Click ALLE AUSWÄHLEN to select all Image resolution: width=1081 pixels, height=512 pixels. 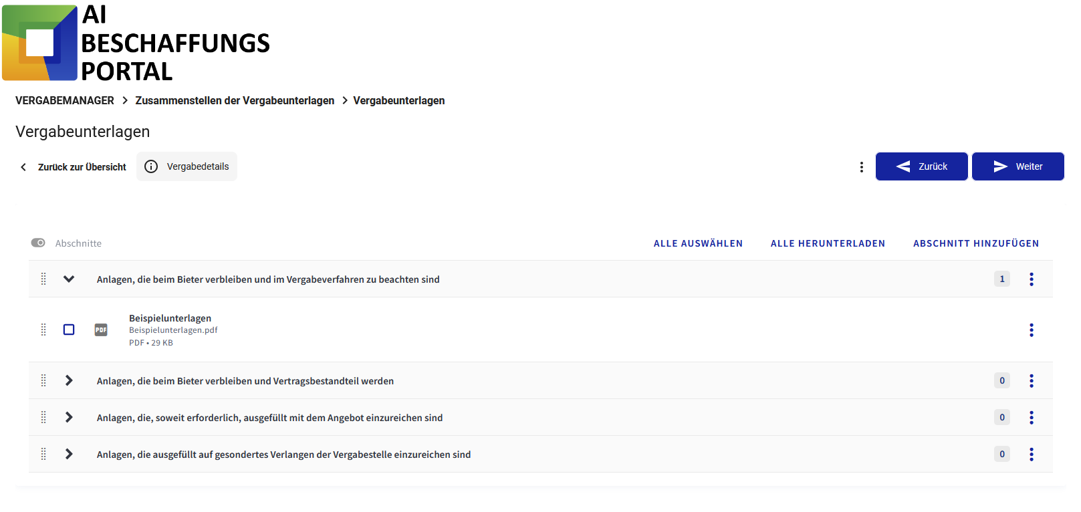[x=698, y=244]
